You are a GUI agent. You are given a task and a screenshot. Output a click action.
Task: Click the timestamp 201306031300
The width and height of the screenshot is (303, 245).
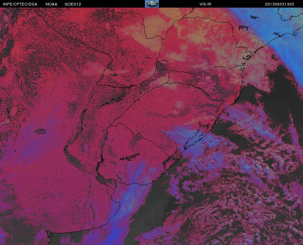(280, 4)
